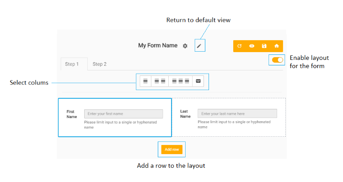343x182 pixels.
Task: Preview form with the eye icon
Action: pos(252,46)
